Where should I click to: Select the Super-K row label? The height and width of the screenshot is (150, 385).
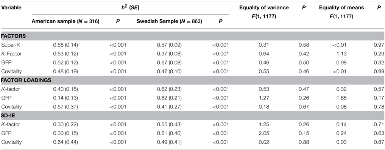click(x=10, y=45)
